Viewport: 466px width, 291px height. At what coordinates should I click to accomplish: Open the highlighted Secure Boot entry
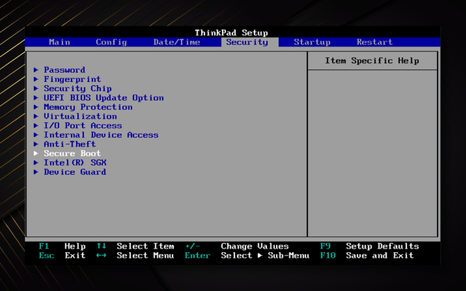click(x=72, y=153)
